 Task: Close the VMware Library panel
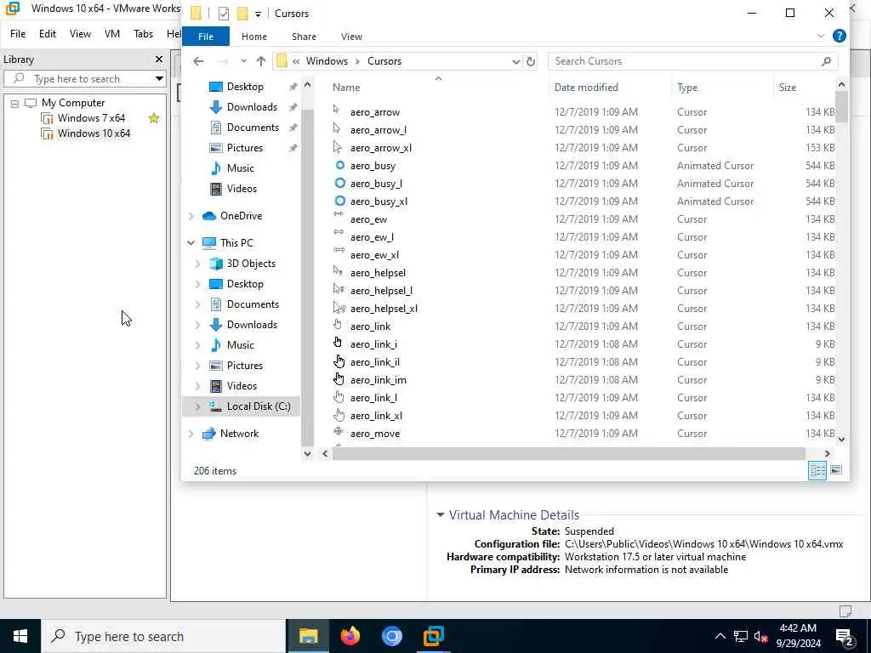point(159,59)
